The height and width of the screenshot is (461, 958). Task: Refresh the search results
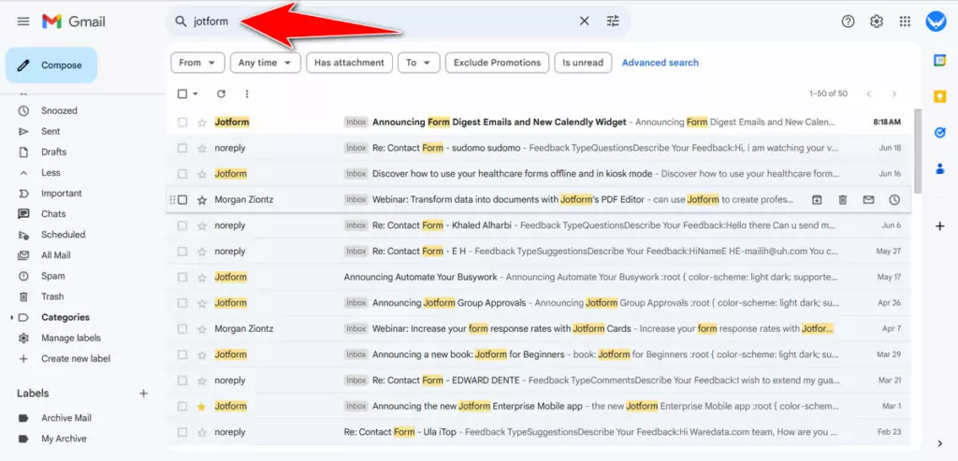coord(221,94)
